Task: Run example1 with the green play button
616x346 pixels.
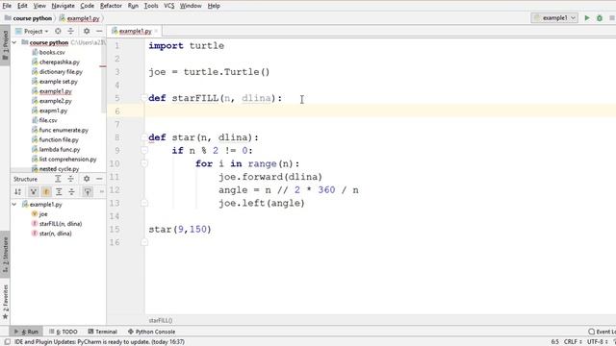Action: point(587,18)
